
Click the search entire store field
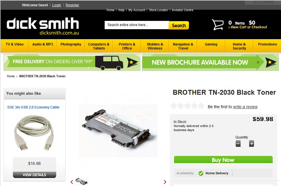(136, 25)
